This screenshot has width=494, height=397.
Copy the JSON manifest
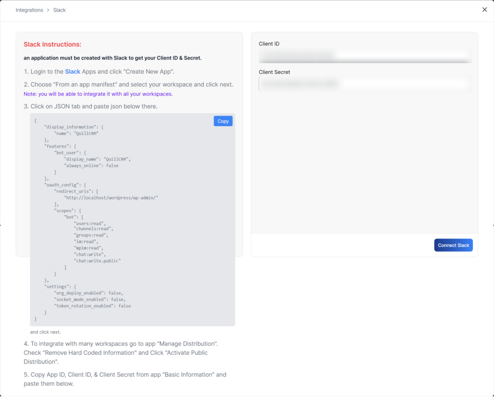[x=223, y=121]
